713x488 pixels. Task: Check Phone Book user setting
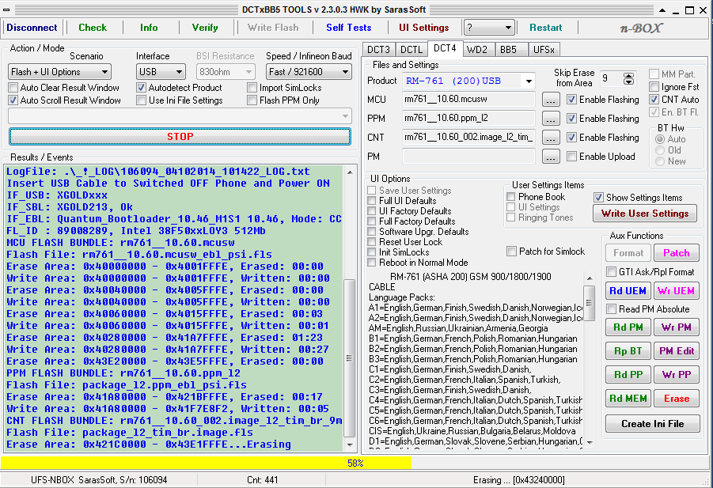[511, 197]
